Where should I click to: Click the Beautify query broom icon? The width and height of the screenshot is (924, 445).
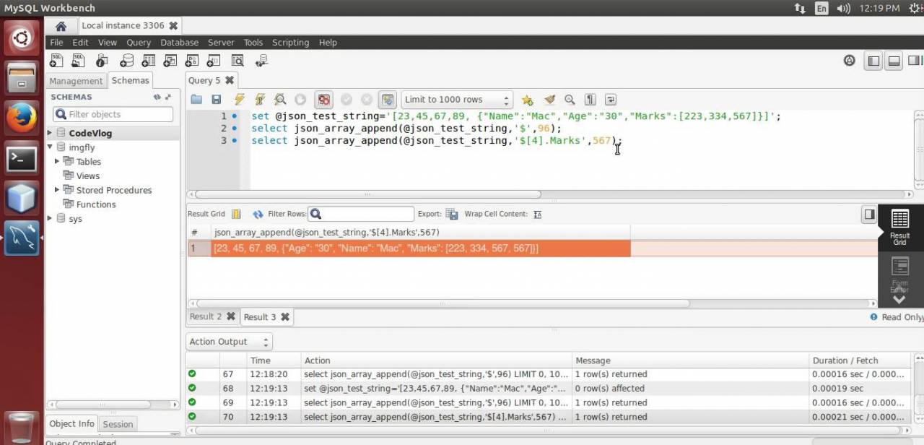pyautogui.click(x=549, y=100)
